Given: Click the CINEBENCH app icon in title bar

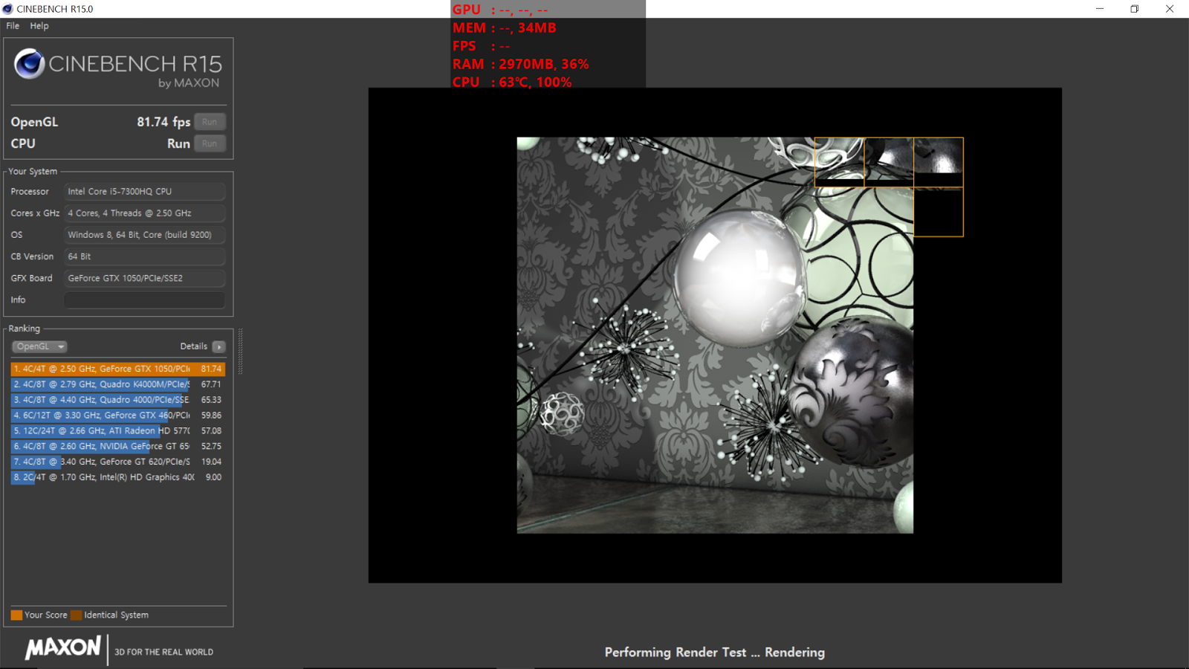Looking at the screenshot, I should (8, 9).
